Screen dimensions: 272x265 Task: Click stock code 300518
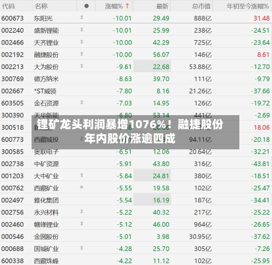(13, 128)
